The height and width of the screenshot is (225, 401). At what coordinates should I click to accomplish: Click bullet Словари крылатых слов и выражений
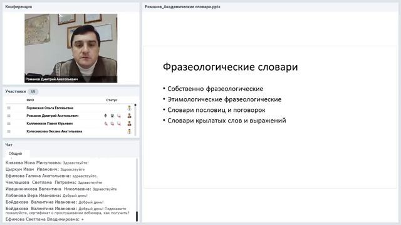point(227,121)
